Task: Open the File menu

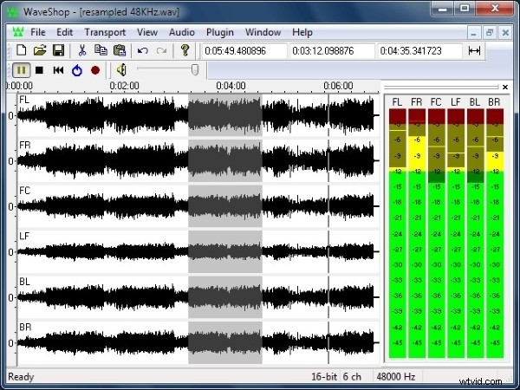Action: pyautogui.click(x=38, y=32)
